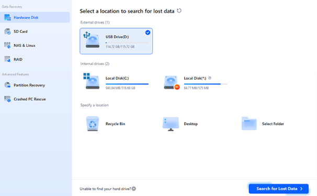Click the help icon beside Unable to find your hard drive
Screen dimensions: 317x196
click(134, 189)
